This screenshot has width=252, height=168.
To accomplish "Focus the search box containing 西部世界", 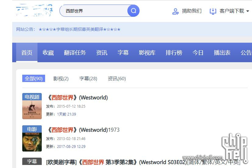I will [x=94, y=11].
